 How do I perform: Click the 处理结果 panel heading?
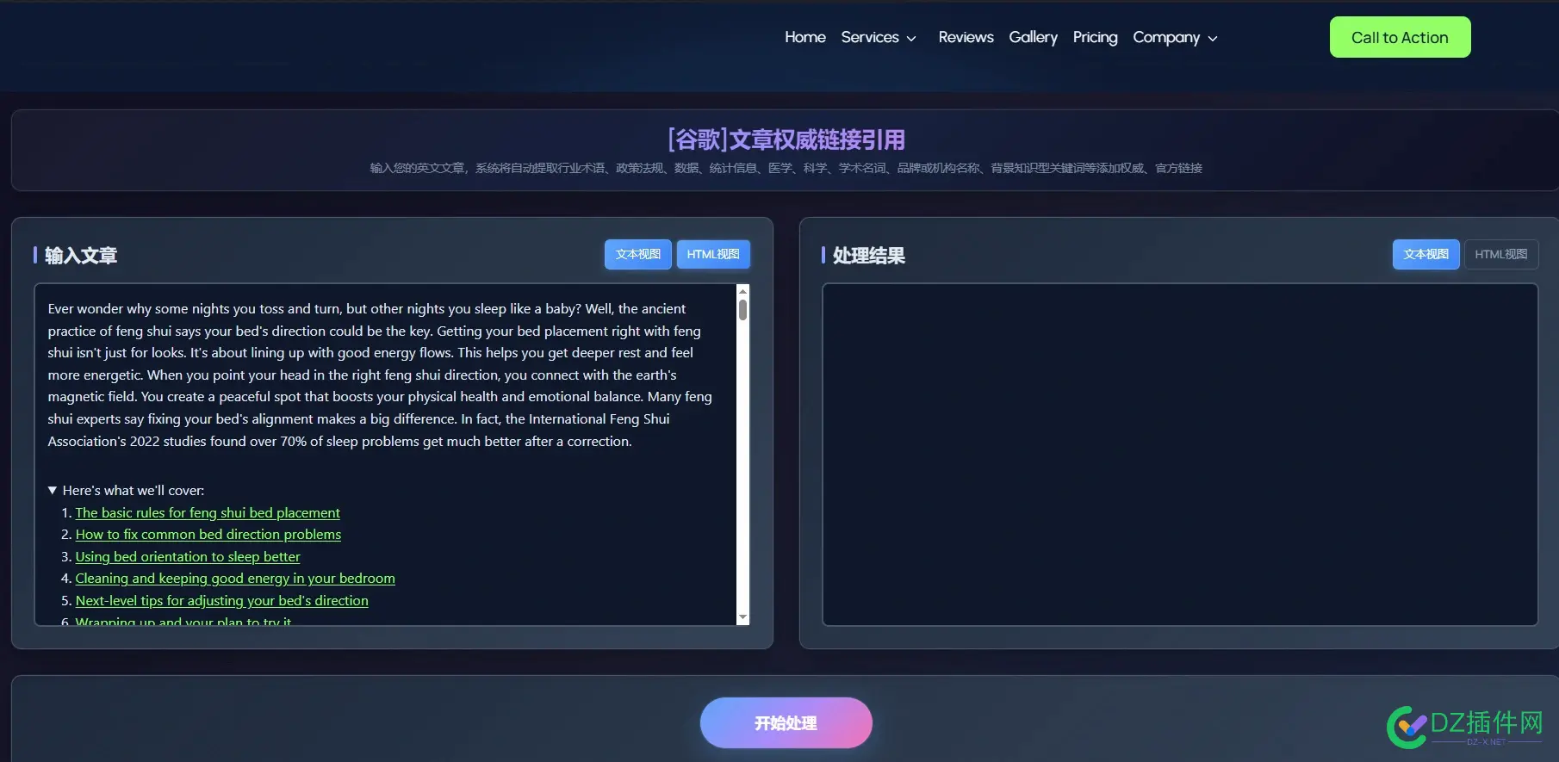868,255
